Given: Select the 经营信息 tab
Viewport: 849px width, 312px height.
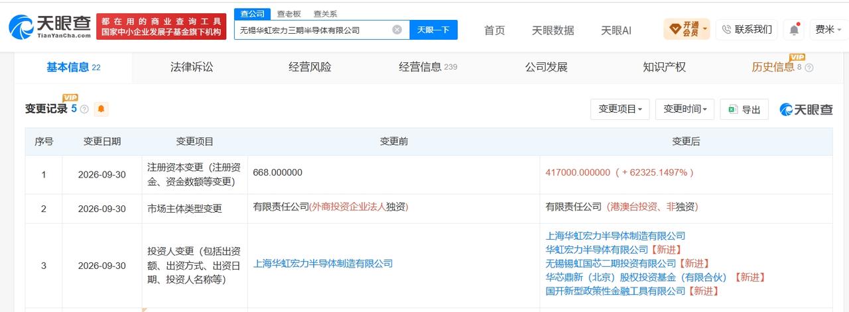Looking at the screenshot, I should [x=428, y=67].
